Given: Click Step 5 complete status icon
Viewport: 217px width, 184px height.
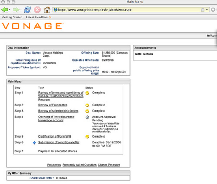Looking at the screenshot, I should [87, 137].
